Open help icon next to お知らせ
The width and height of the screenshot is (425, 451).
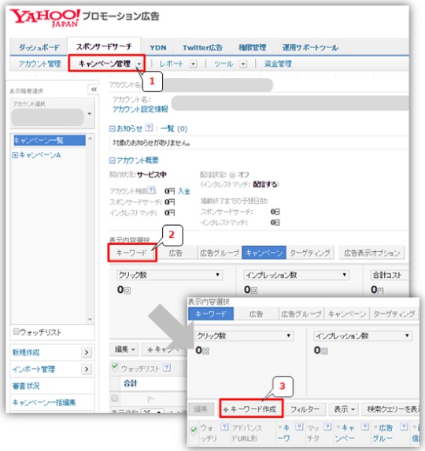tap(149, 128)
